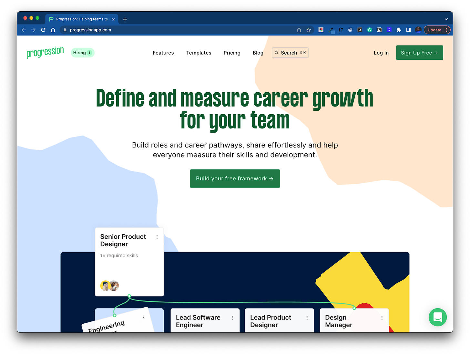Image resolution: width=470 pixels, height=355 pixels.
Task: Click the '16 required skills' text
Action: (x=119, y=255)
